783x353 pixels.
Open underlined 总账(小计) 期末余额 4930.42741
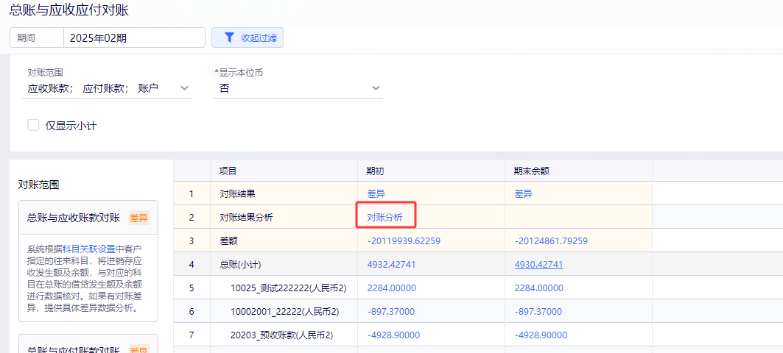(538, 264)
